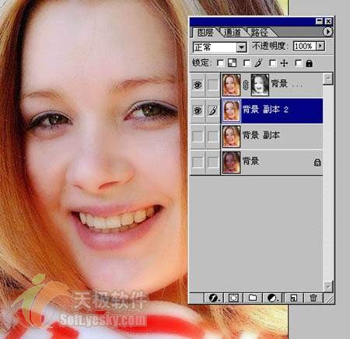The height and width of the screenshot is (339, 350).
Task: Hide the 背景 副本 2 layer
Action: pos(198,110)
